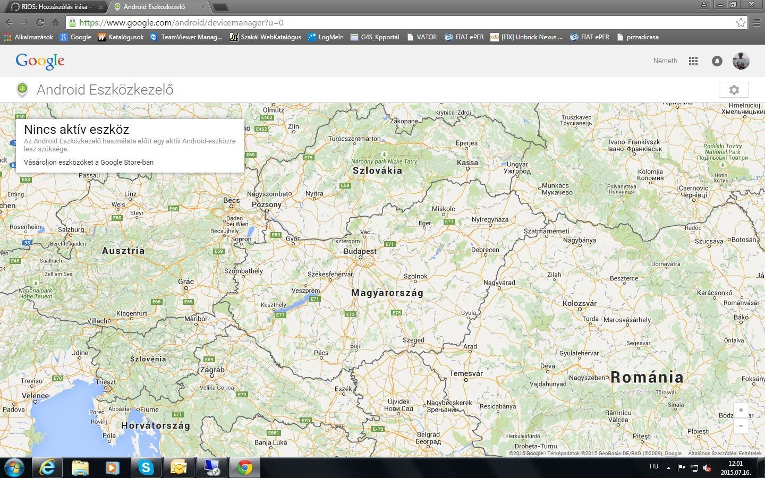The width and height of the screenshot is (765, 478).
Task: Open the Google apps grid
Action: pyautogui.click(x=693, y=61)
